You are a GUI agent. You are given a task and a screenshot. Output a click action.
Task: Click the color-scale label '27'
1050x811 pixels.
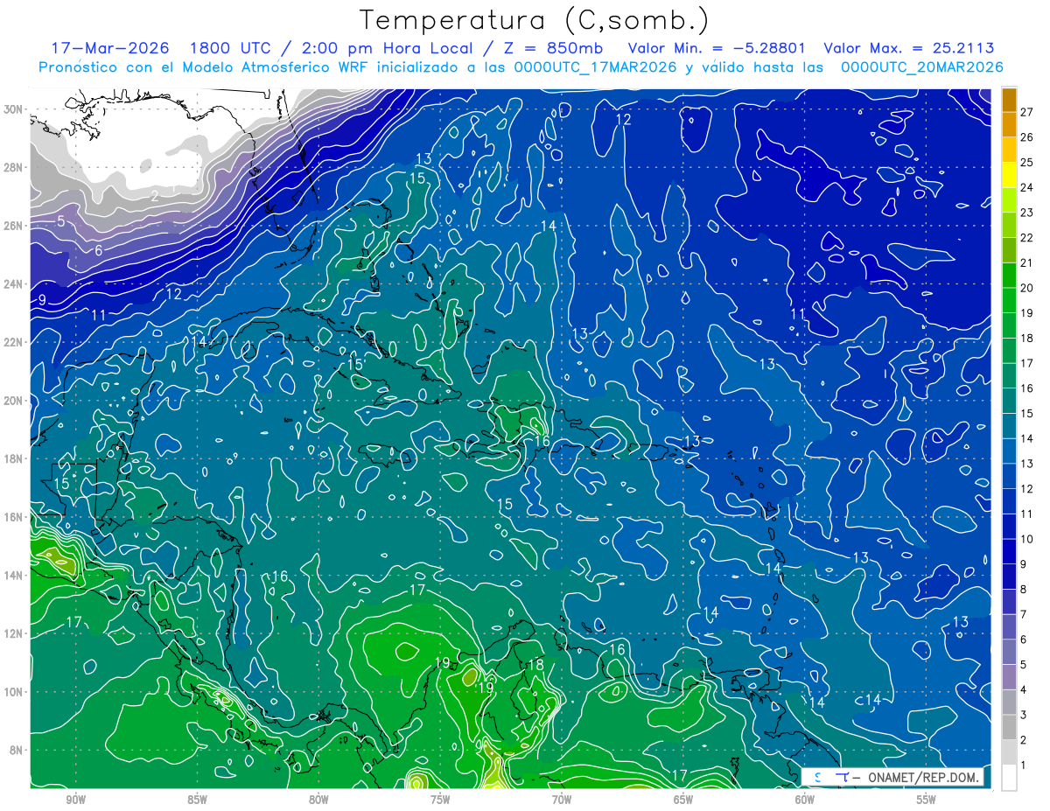tap(1027, 112)
